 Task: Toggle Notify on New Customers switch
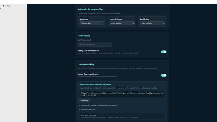tap(164, 52)
